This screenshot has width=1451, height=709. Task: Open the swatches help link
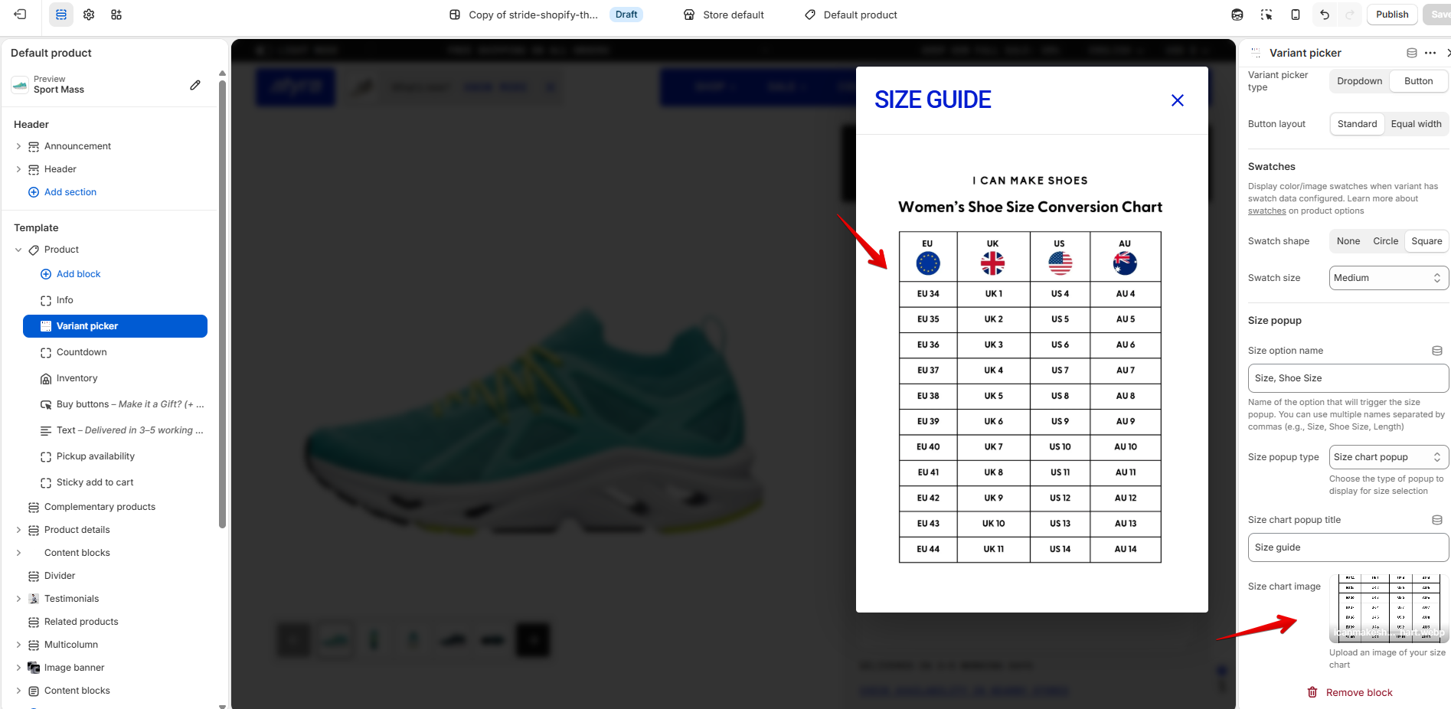coord(1266,211)
